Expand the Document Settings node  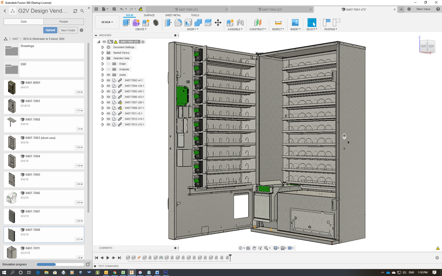[103, 47]
